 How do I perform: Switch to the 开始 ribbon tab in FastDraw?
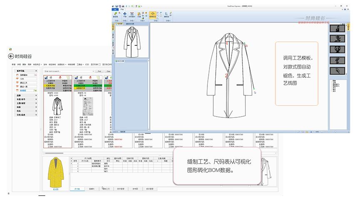pos(122,10)
